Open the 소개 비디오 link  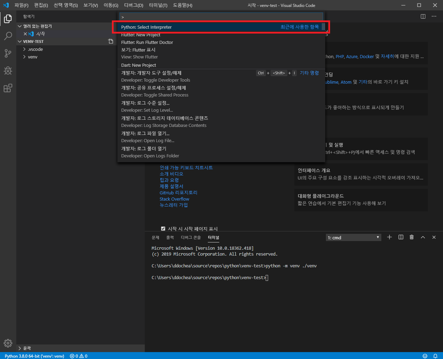(171, 174)
